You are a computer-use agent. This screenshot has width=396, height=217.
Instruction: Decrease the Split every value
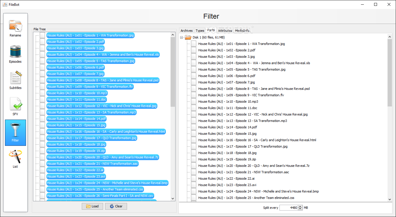[x=300, y=209]
